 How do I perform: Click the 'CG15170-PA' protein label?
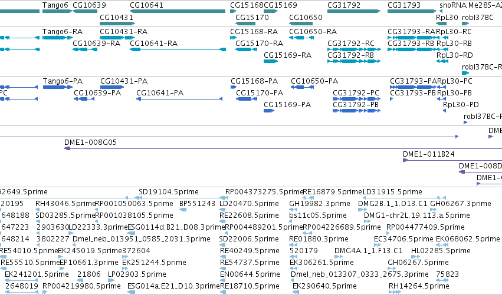(260, 93)
